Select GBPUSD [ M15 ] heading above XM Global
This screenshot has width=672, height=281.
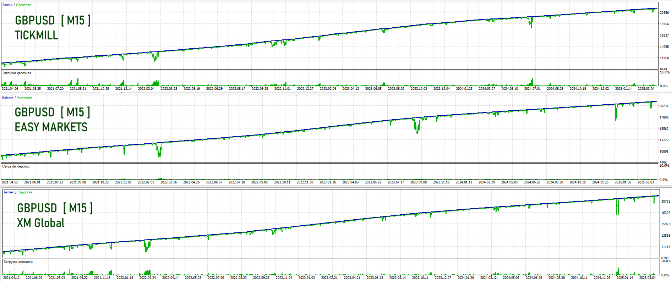tap(55, 208)
